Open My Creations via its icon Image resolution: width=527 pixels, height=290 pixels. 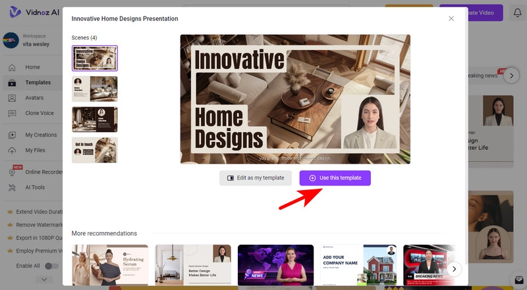(x=11, y=135)
